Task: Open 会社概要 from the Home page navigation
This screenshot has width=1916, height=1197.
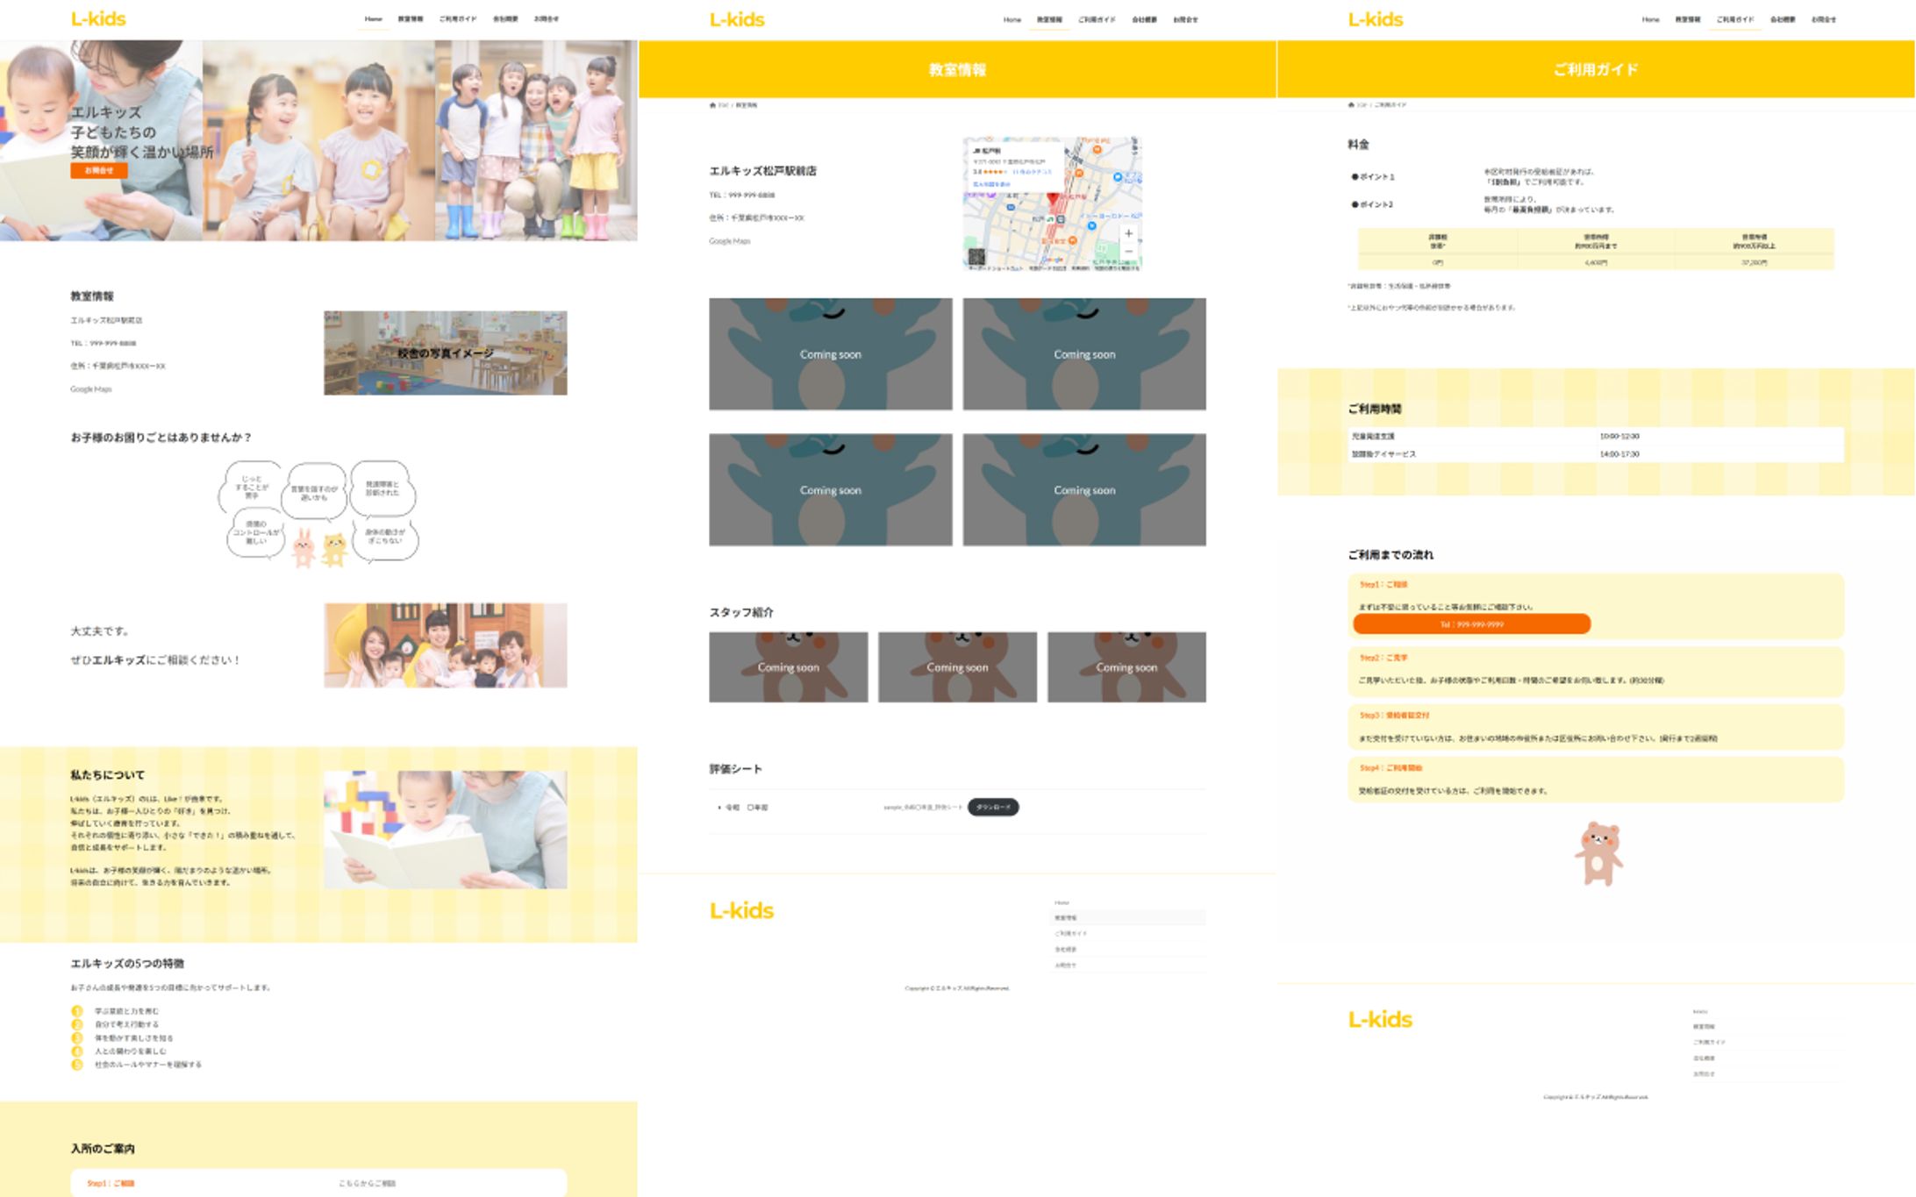Action: click(x=504, y=18)
